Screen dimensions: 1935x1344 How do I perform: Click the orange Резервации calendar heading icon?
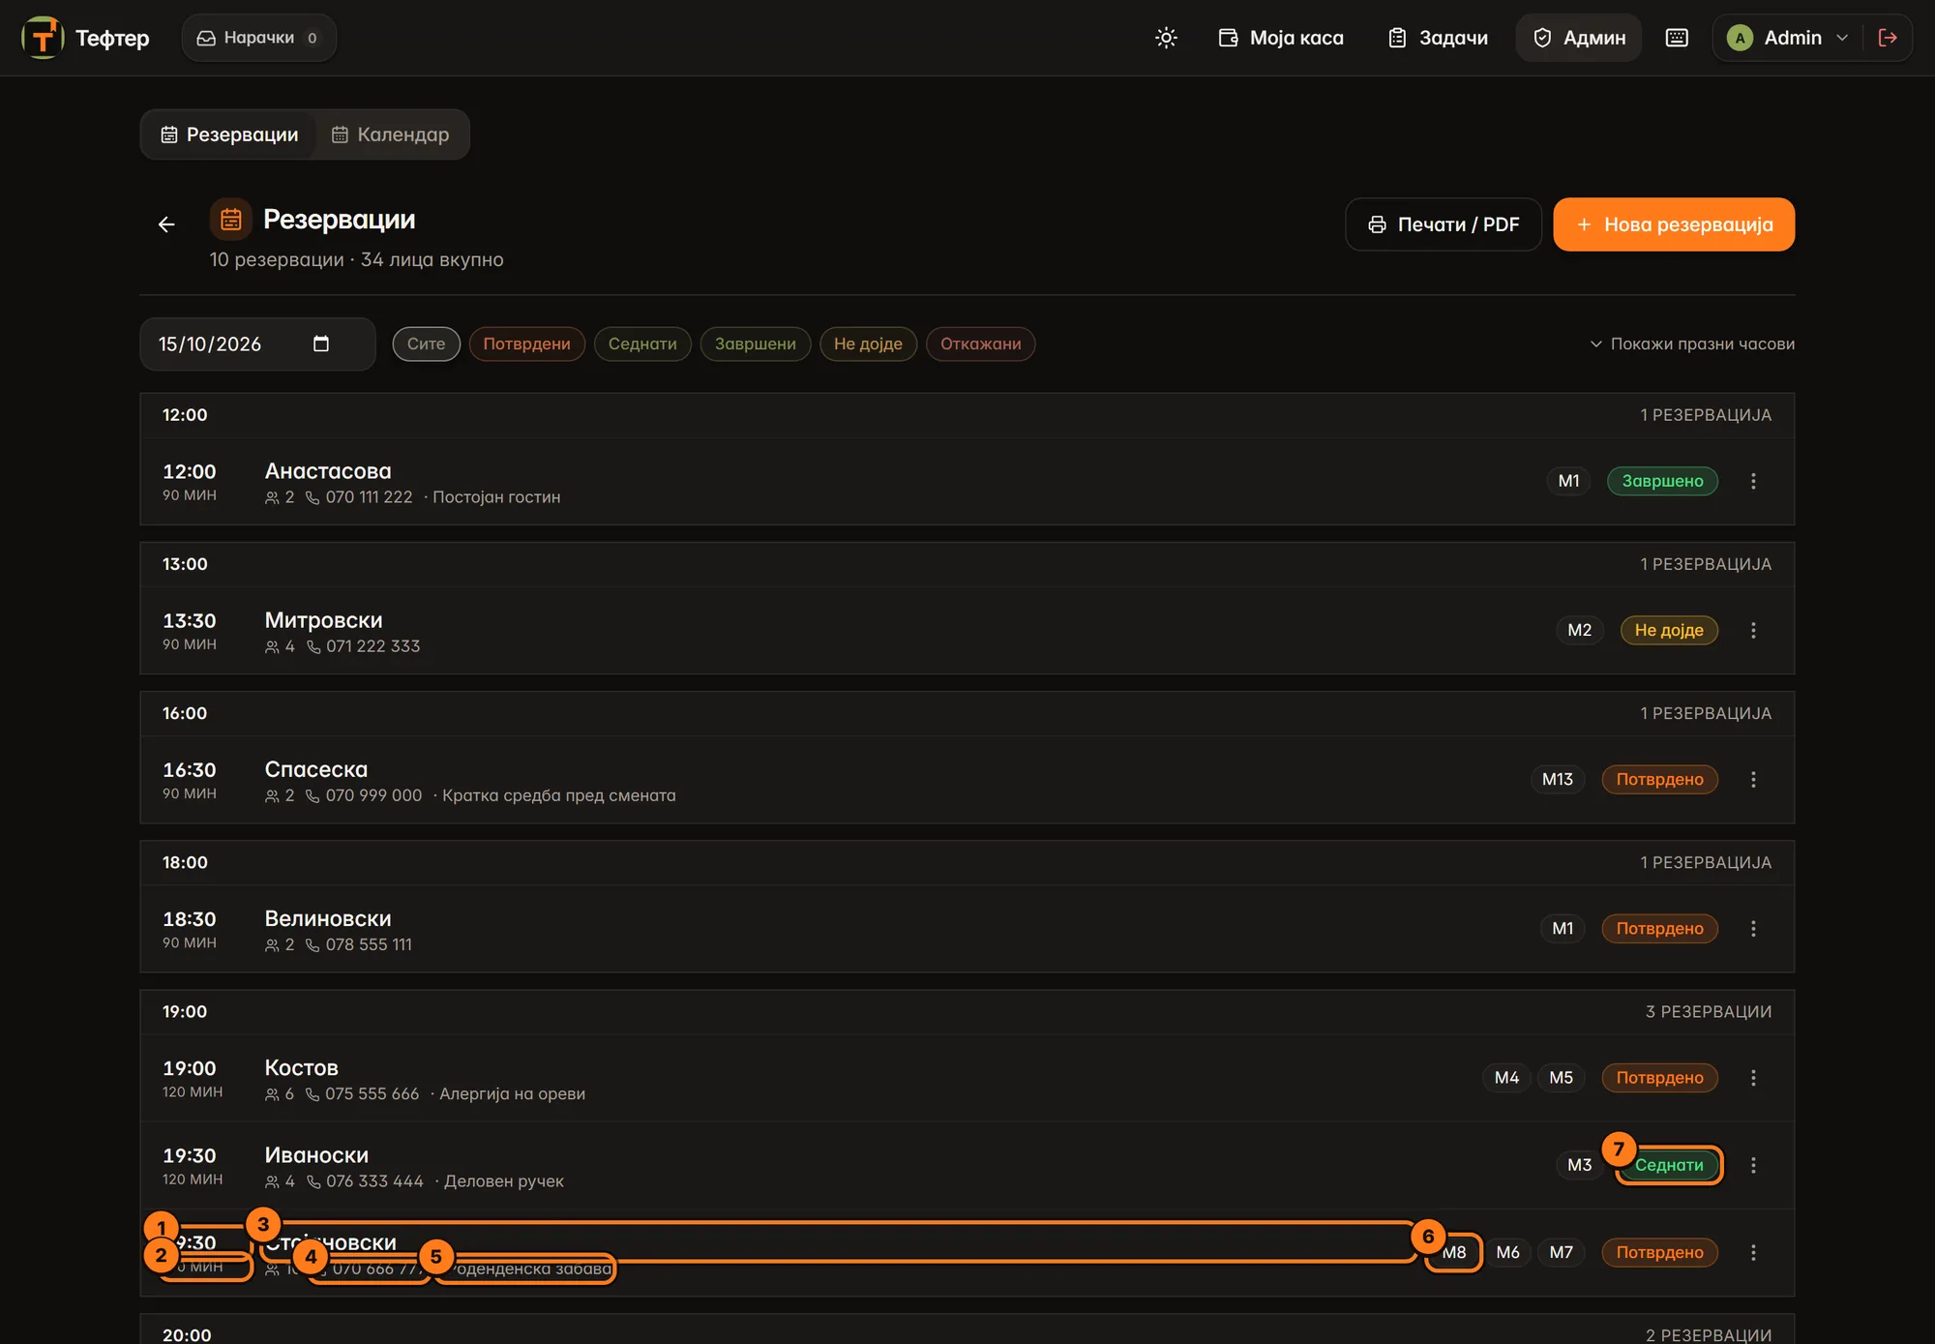[230, 220]
